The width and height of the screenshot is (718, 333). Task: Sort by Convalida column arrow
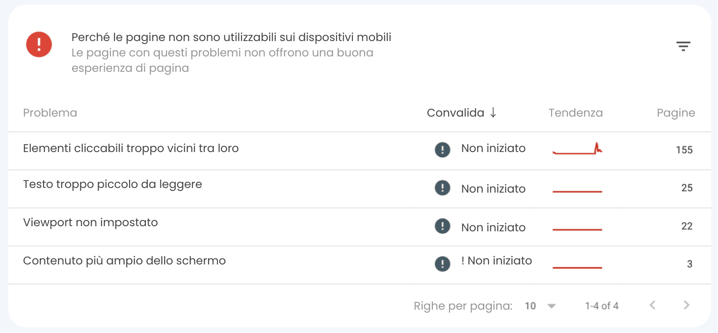493,113
